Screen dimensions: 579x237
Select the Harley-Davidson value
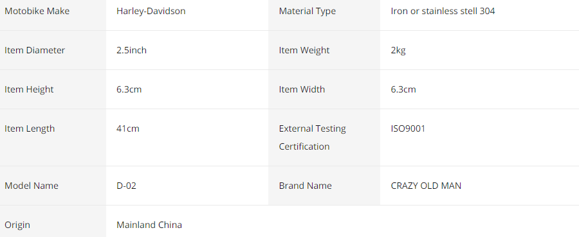tap(151, 11)
